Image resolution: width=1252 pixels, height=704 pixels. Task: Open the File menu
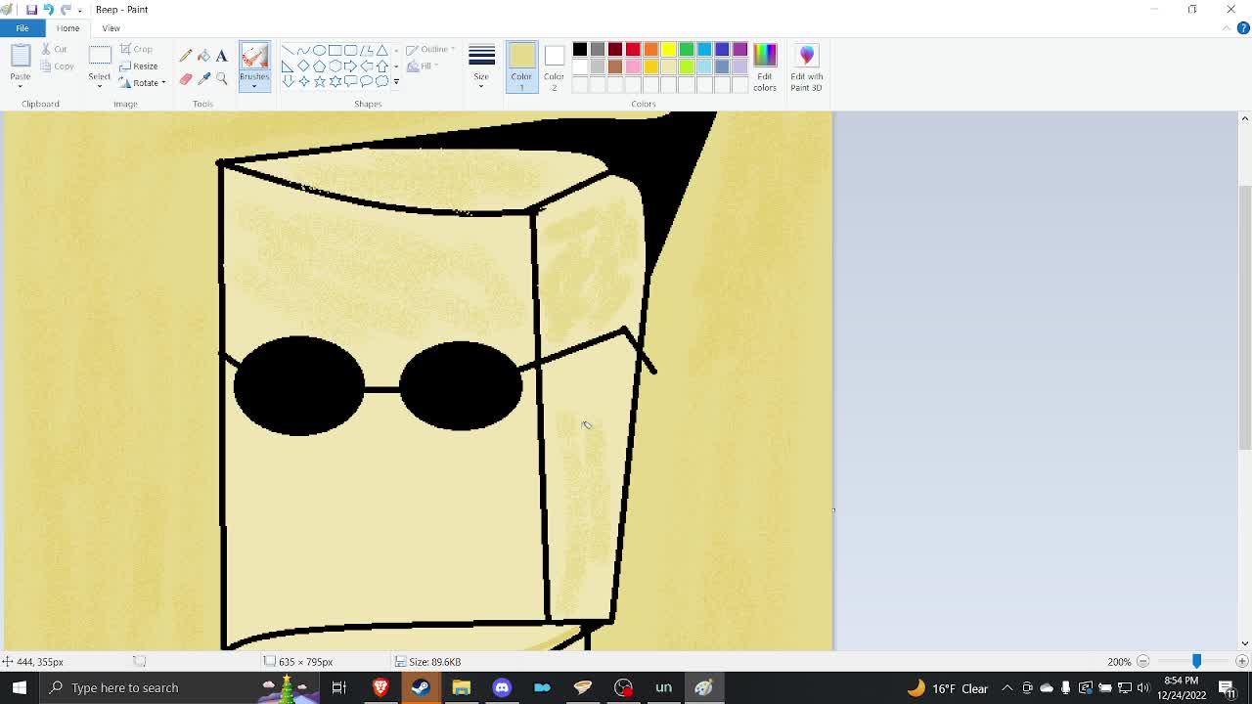click(22, 28)
